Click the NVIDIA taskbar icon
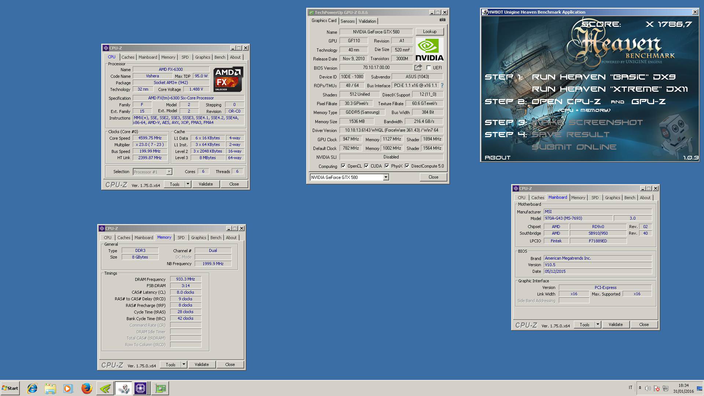 tap(105, 388)
